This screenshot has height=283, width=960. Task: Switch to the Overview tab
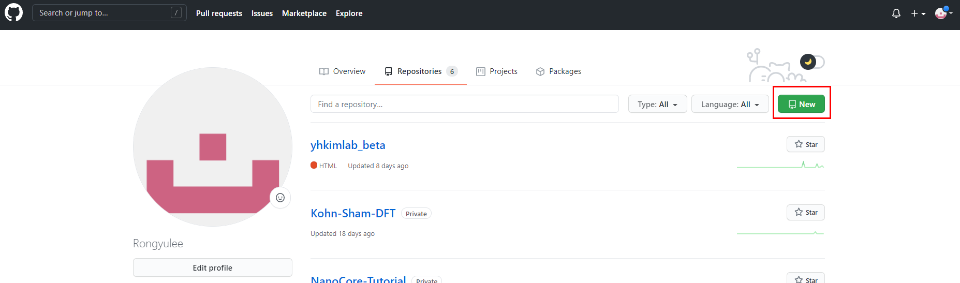[342, 71]
